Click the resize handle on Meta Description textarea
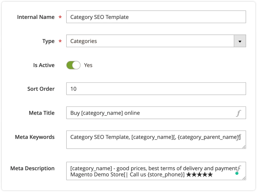This screenshot has height=192, width=257. 244,179
